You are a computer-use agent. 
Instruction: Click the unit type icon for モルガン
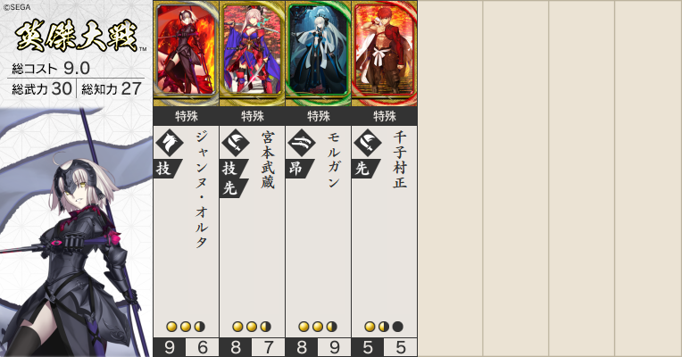tap(302, 143)
